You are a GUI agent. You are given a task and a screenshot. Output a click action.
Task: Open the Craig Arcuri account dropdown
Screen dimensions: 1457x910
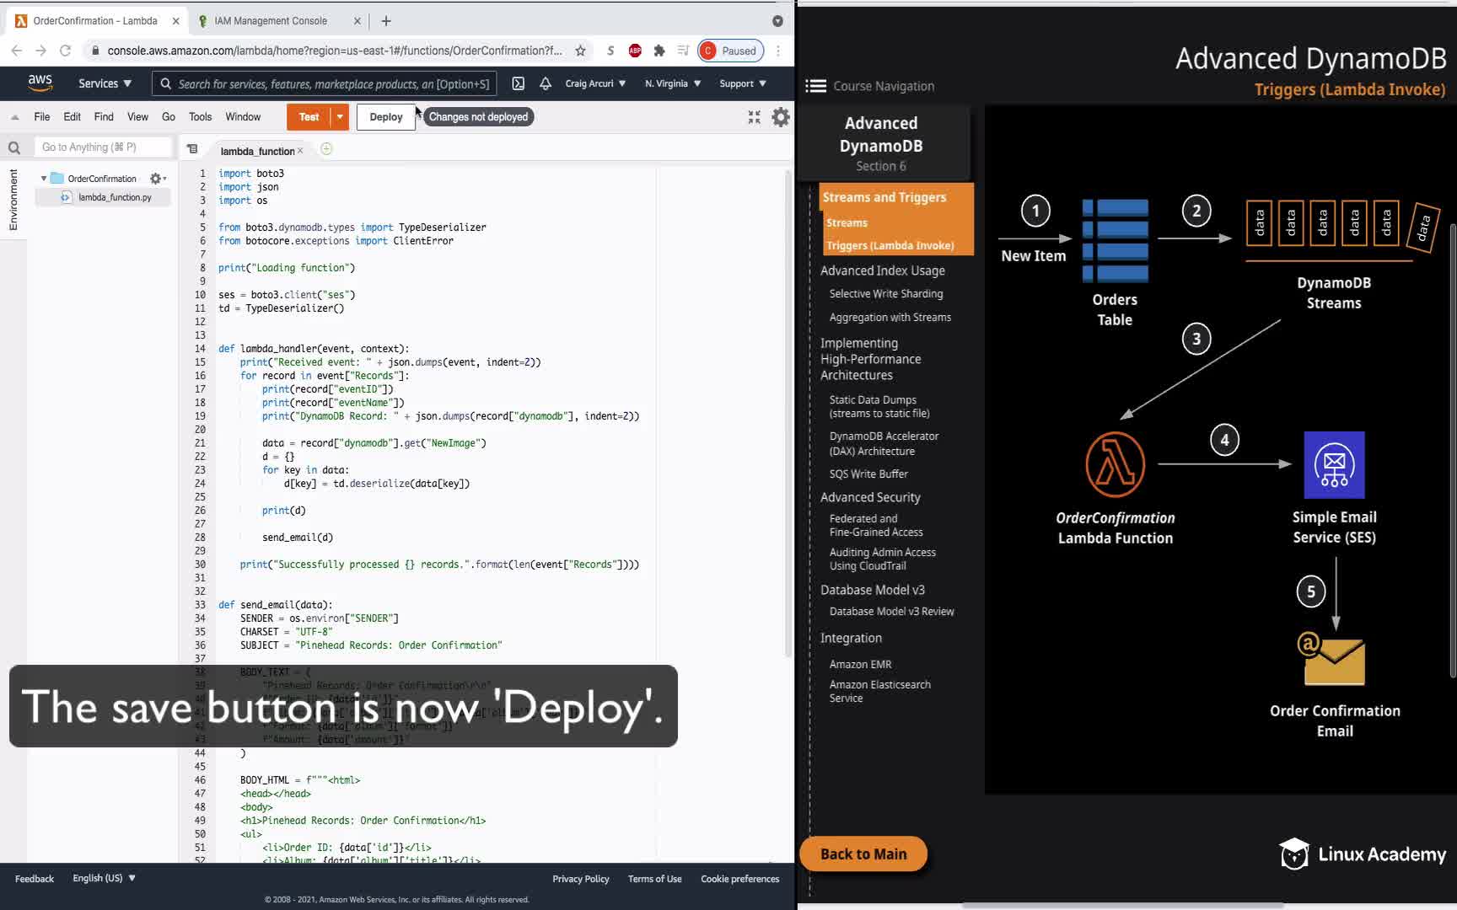coord(595,83)
